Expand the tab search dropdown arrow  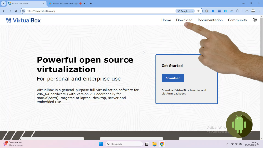coord(4,4)
